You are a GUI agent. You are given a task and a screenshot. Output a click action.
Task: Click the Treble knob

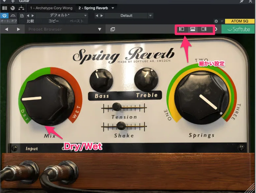click(146, 79)
